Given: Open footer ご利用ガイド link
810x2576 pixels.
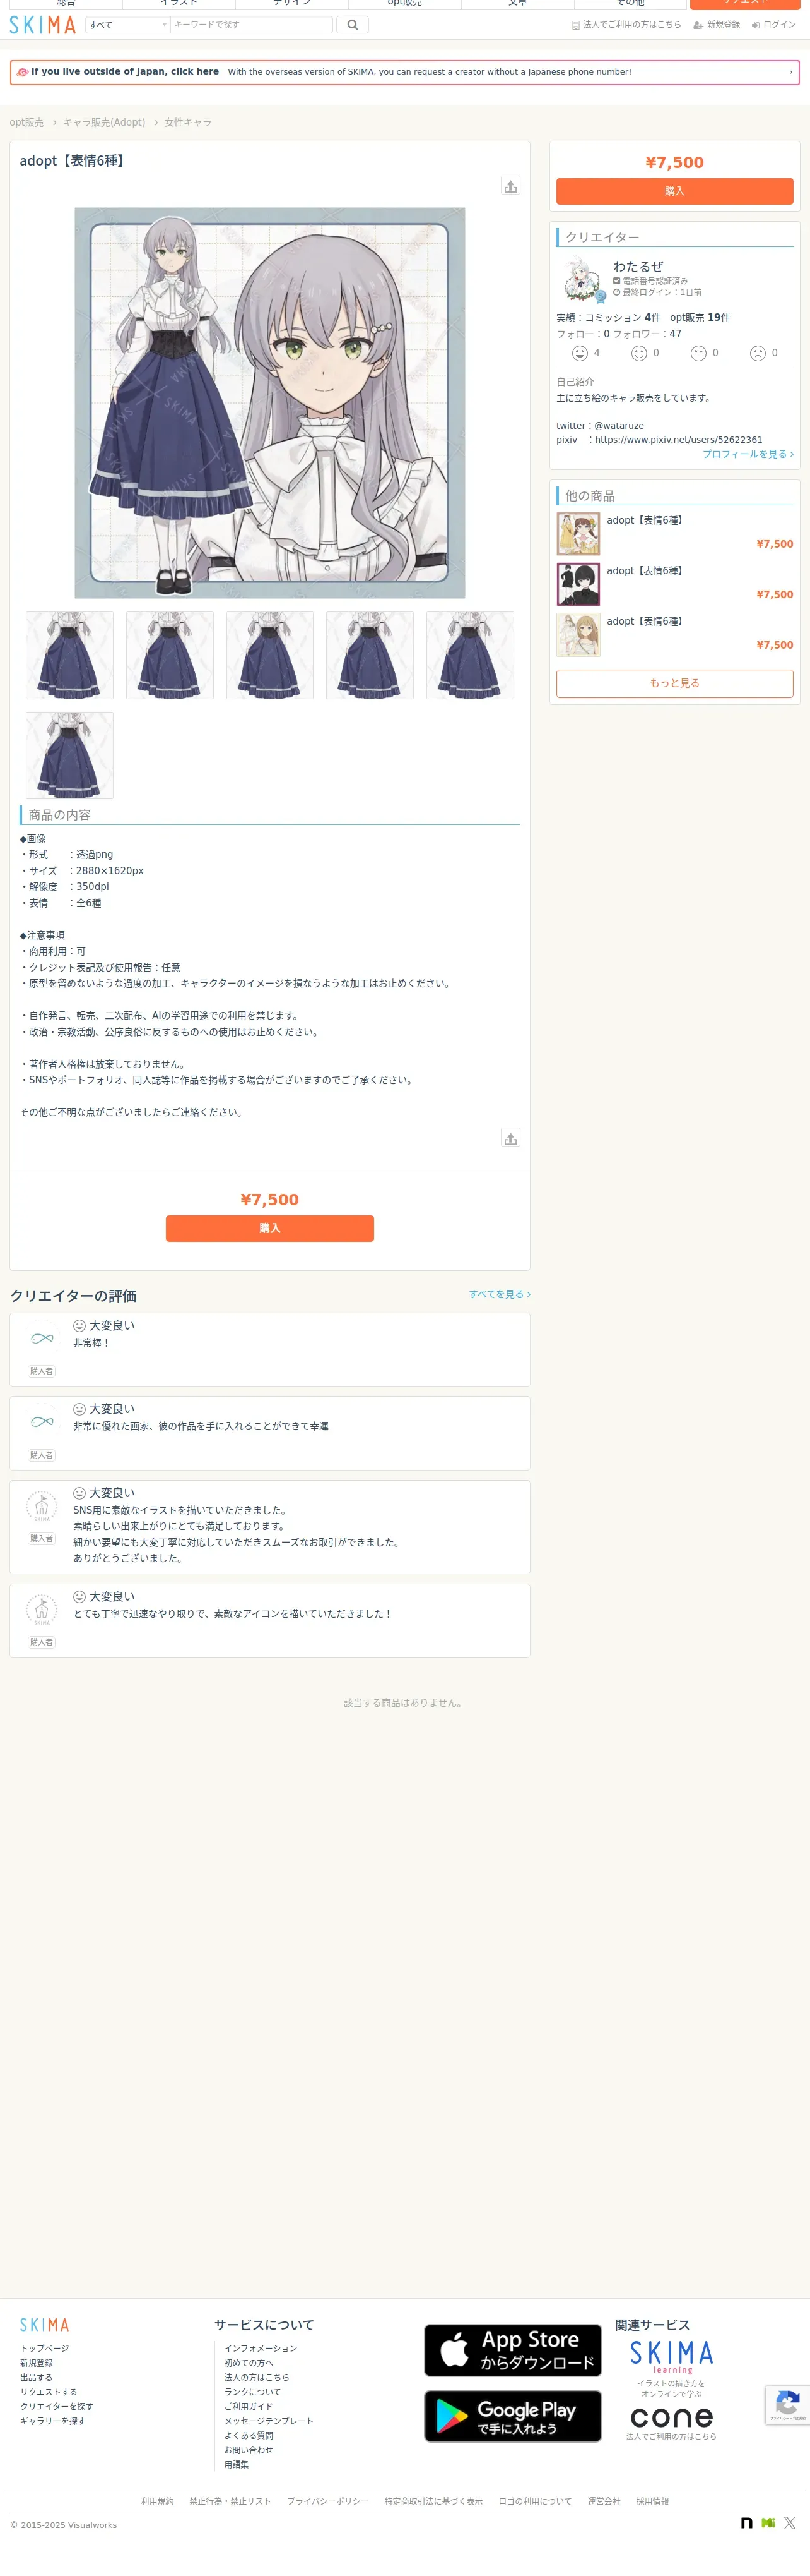Looking at the screenshot, I should coord(249,2406).
